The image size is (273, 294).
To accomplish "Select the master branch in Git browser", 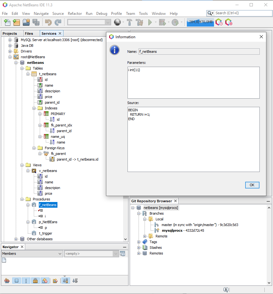I will 200,225.
